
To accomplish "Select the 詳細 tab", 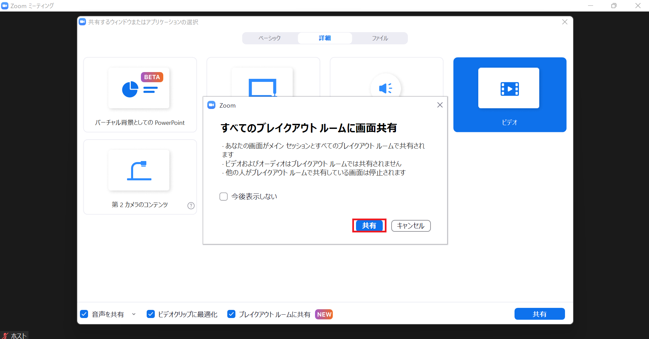I will pyautogui.click(x=324, y=38).
